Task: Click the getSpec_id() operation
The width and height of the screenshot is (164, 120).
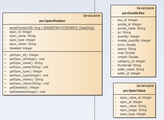Action: (24, 55)
